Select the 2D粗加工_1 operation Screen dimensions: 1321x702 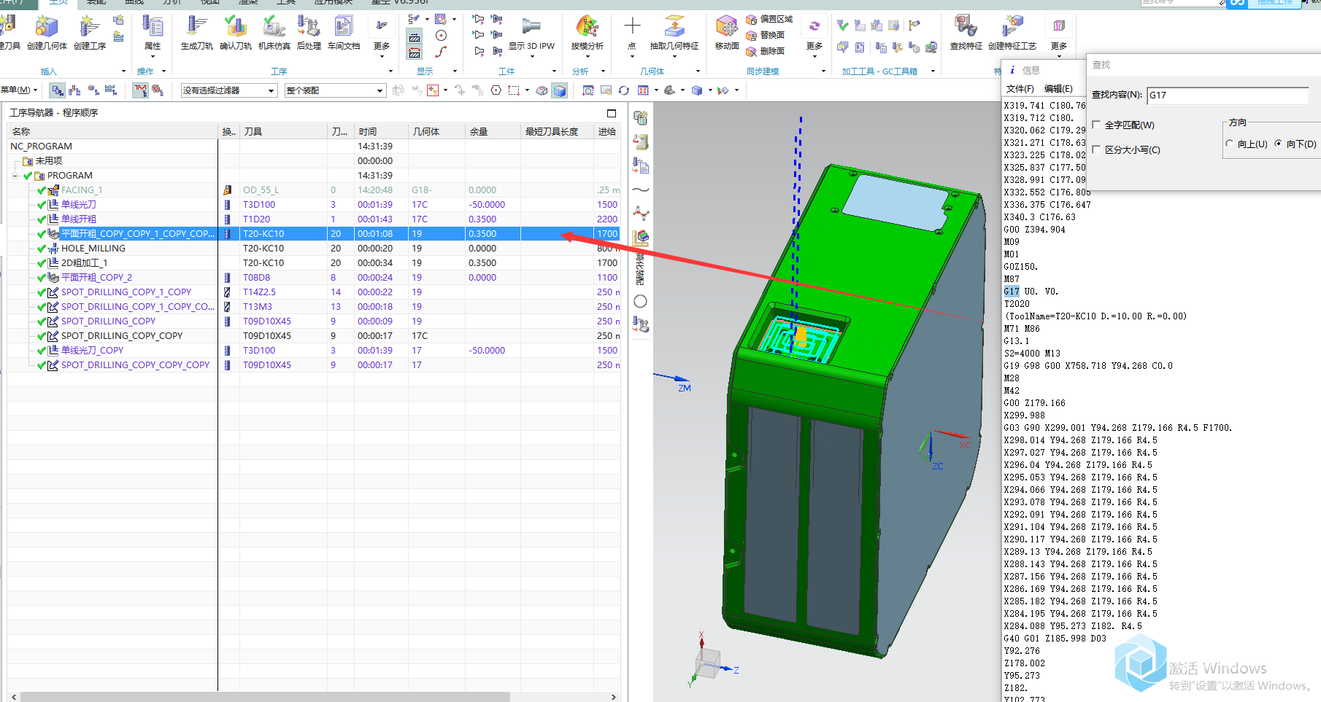tap(84, 263)
